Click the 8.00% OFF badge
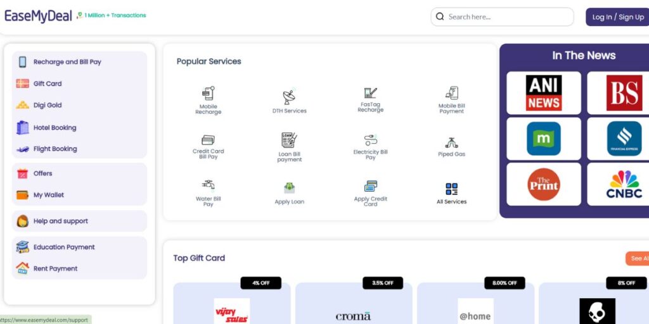Viewport: 649px width, 324px height. click(504, 283)
